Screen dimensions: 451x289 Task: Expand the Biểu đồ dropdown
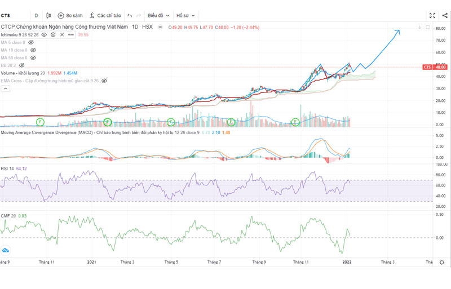[158, 16]
